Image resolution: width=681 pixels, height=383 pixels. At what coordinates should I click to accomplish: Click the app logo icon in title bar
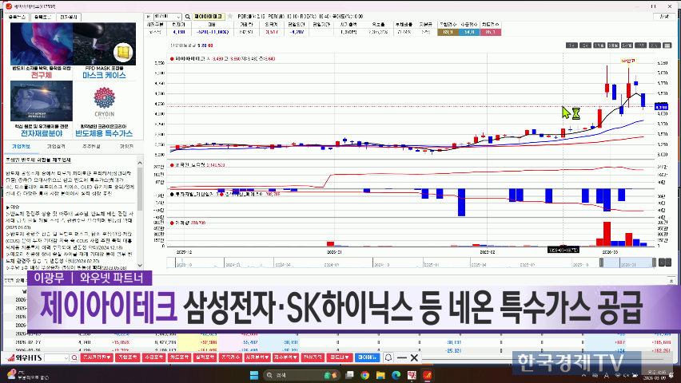(7, 5)
